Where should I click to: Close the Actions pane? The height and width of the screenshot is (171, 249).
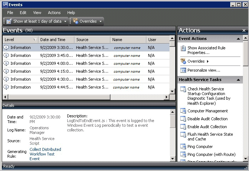[x=244, y=30]
